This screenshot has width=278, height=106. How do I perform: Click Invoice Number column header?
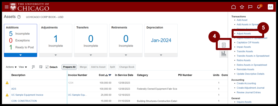click(x=78, y=75)
